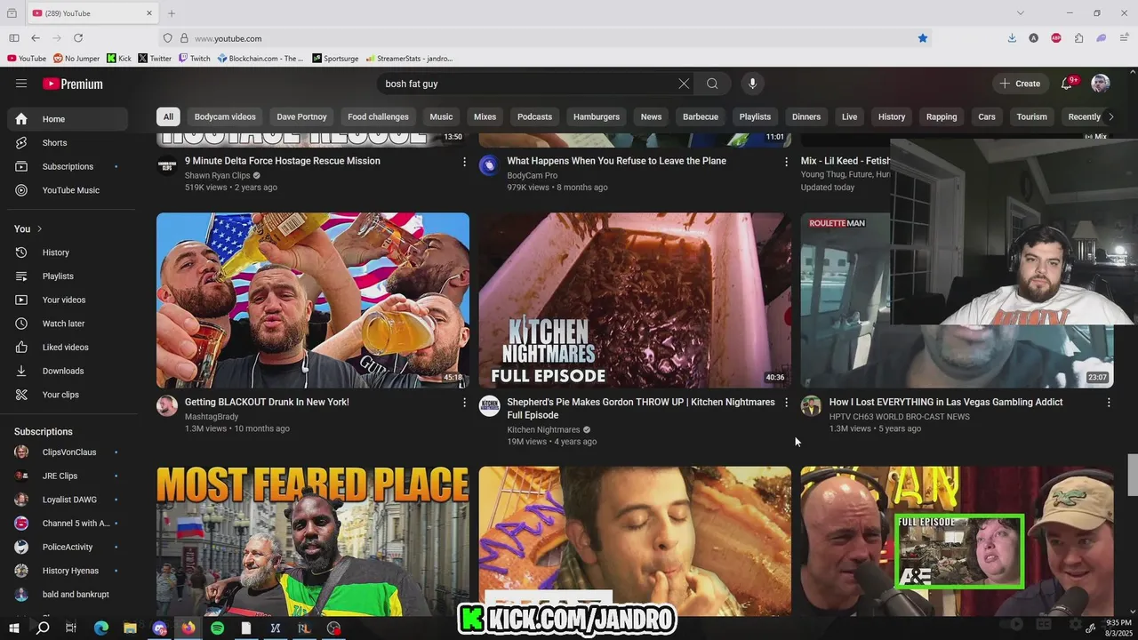1138x640 pixels.
Task: Select the 'Tourism' filter chip
Action: tap(1032, 116)
